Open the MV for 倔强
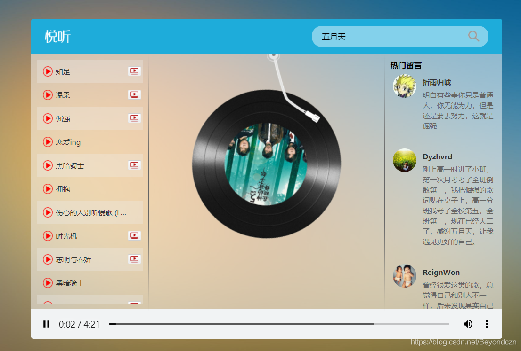Screen dimensions: 521x351 [134, 118]
